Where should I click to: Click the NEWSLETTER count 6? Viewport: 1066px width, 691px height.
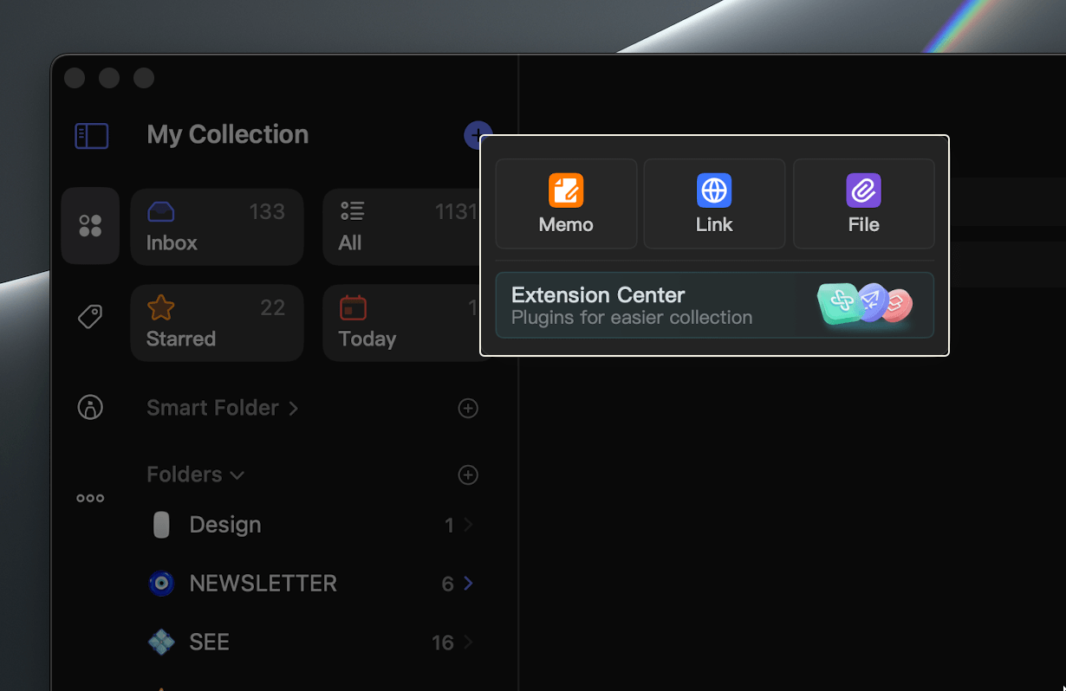coord(448,584)
